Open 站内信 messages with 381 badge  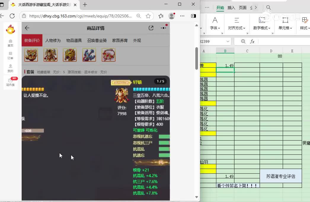10,82
